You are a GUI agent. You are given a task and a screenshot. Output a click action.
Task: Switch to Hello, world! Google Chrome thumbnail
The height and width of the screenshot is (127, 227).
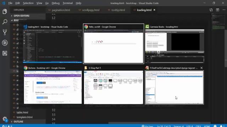(x=113, y=44)
